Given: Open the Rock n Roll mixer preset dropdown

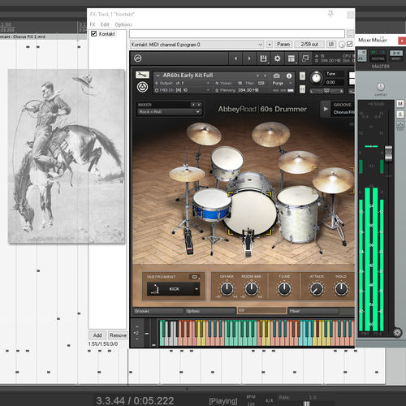Looking at the screenshot, I should click(x=170, y=112).
